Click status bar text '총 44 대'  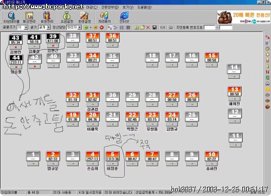[x=33, y=192]
